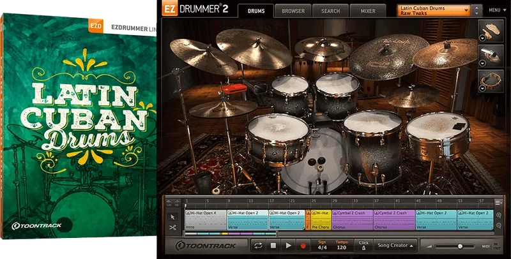
Task: Step to the next preset with the down arrow
Action: coord(477,13)
